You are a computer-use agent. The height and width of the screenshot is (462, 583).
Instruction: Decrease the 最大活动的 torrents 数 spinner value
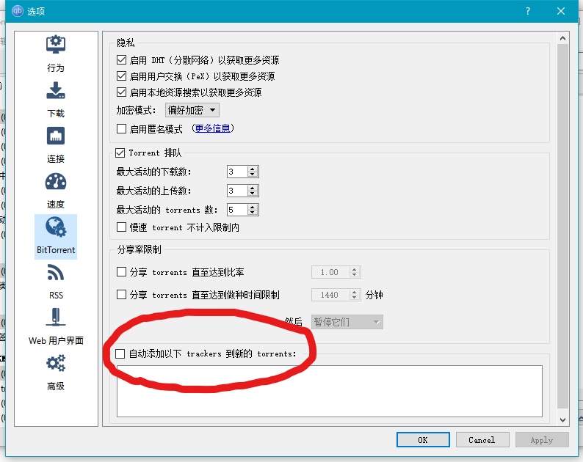pos(253,213)
